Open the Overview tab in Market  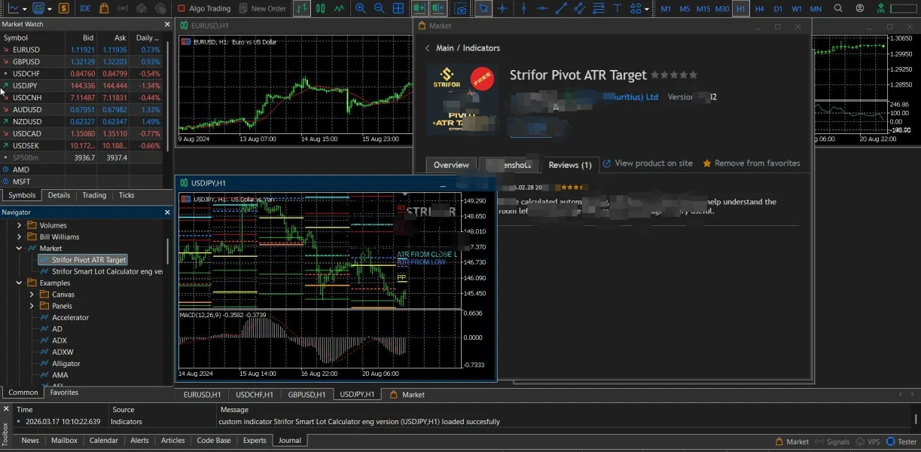(x=451, y=165)
